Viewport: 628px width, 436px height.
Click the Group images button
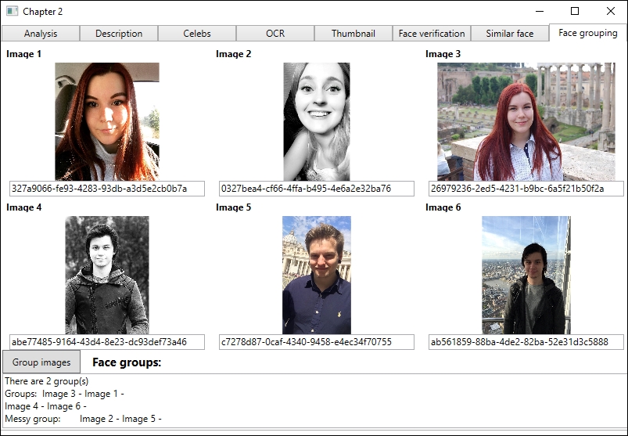coord(41,362)
